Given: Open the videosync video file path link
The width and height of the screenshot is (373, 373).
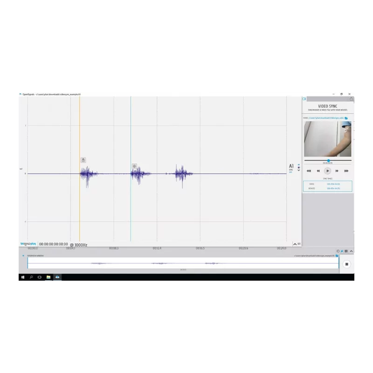Looking at the screenshot, I should pyautogui.click(x=326, y=118).
